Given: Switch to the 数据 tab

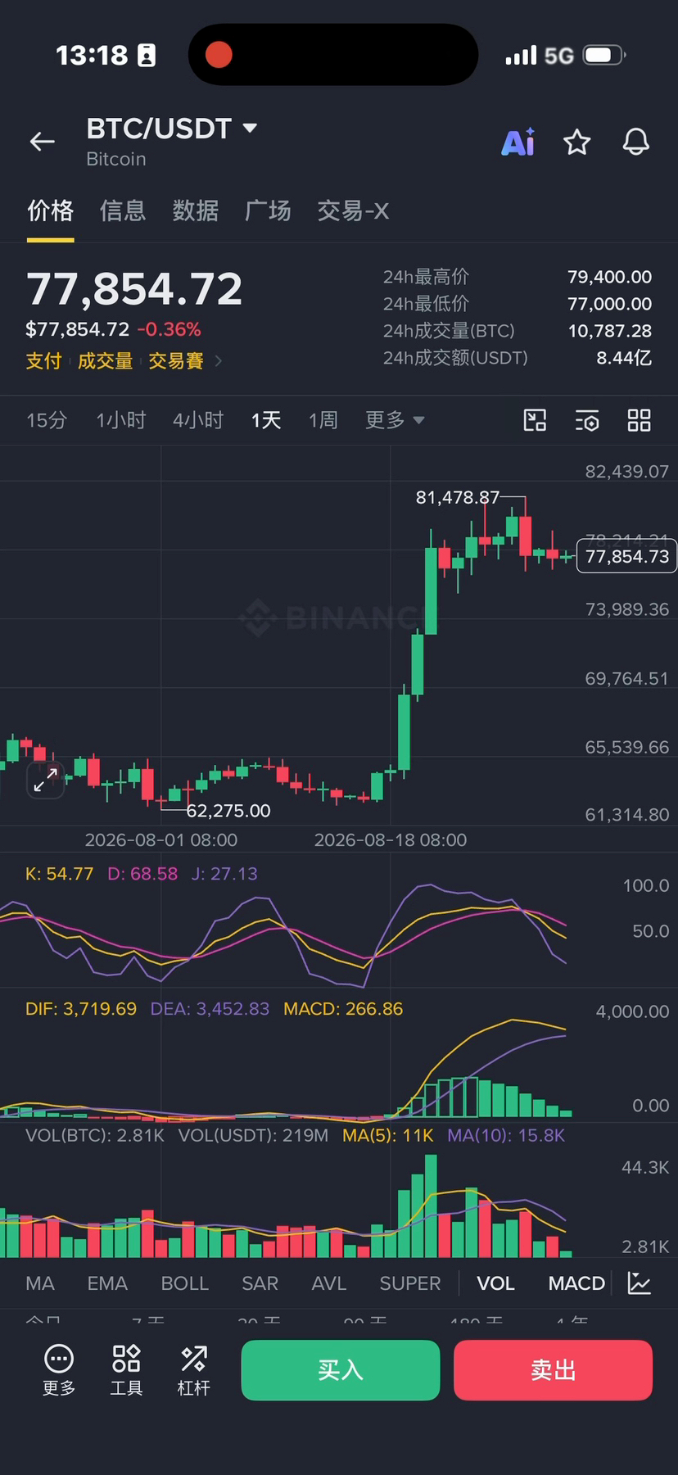Looking at the screenshot, I should click(196, 211).
